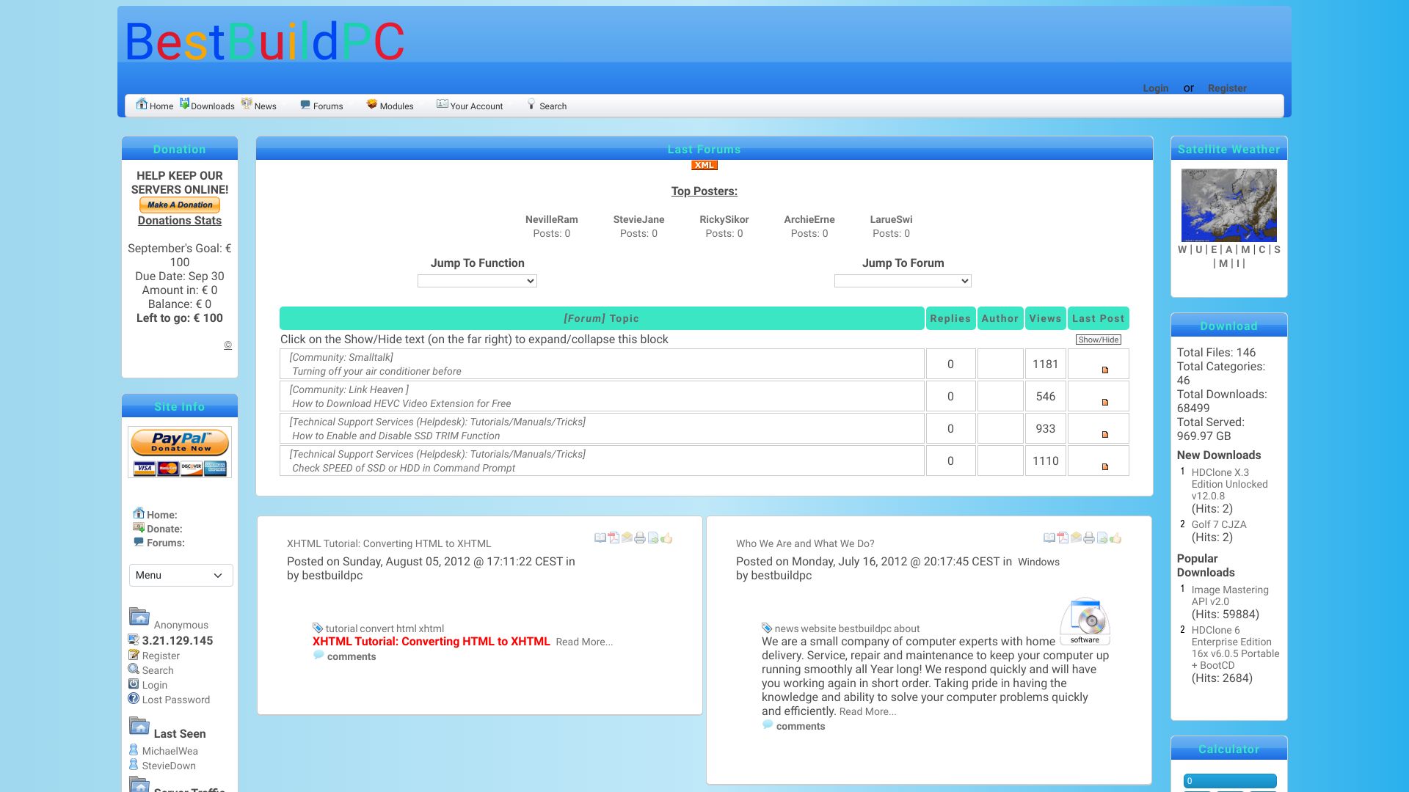Open the Windows topic link in article header
This screenshot has height=792, width=1409.
(x=1038, y=562)
